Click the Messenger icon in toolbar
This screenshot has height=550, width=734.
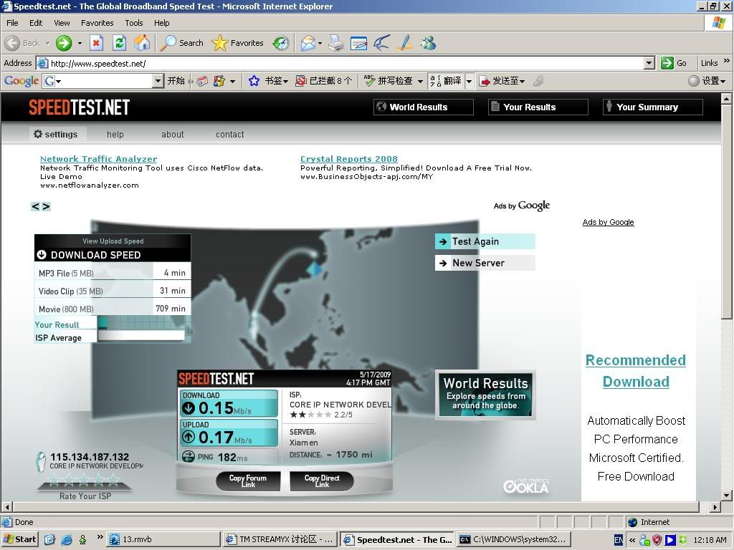coord(429,43)
